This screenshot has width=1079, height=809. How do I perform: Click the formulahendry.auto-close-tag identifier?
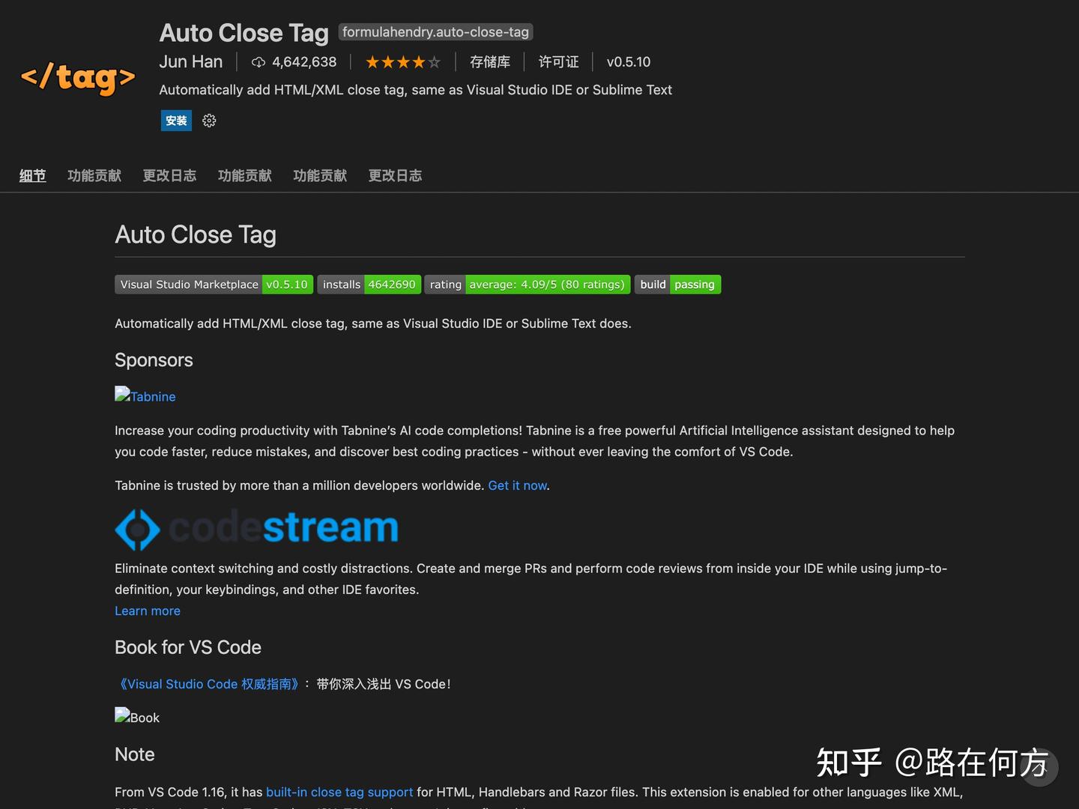point(435,32)
